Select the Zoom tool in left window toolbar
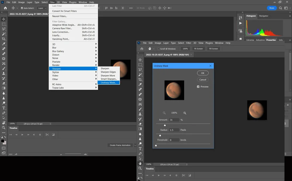 click(4, 128)
